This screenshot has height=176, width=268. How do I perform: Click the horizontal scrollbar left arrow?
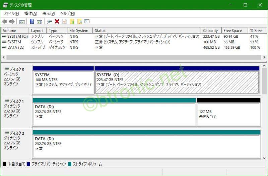click(4, 57)
